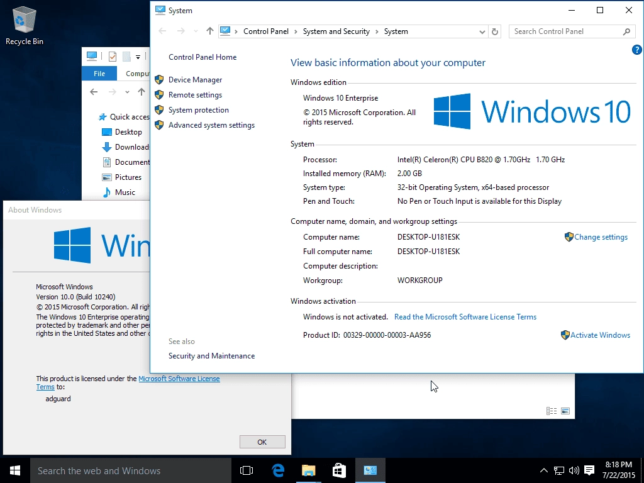644x483 pixels.
Task: Expand the chevron after System and Security
Action: click(377, 31)
